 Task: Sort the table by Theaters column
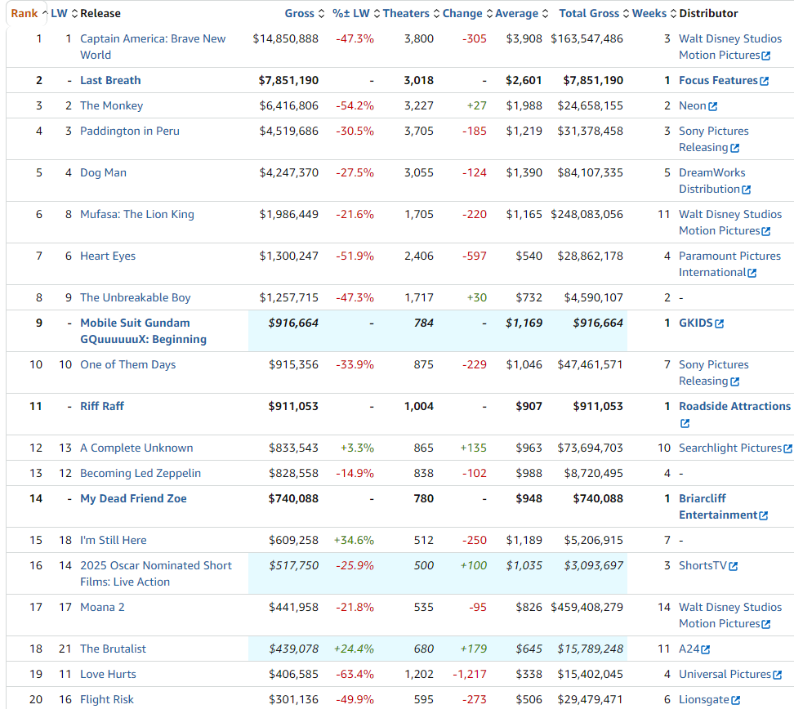click(406, 13)
